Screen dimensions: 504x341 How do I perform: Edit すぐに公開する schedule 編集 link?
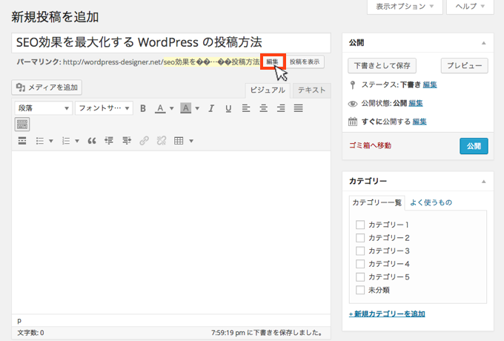pyautogui.click(x=420, y=122)
